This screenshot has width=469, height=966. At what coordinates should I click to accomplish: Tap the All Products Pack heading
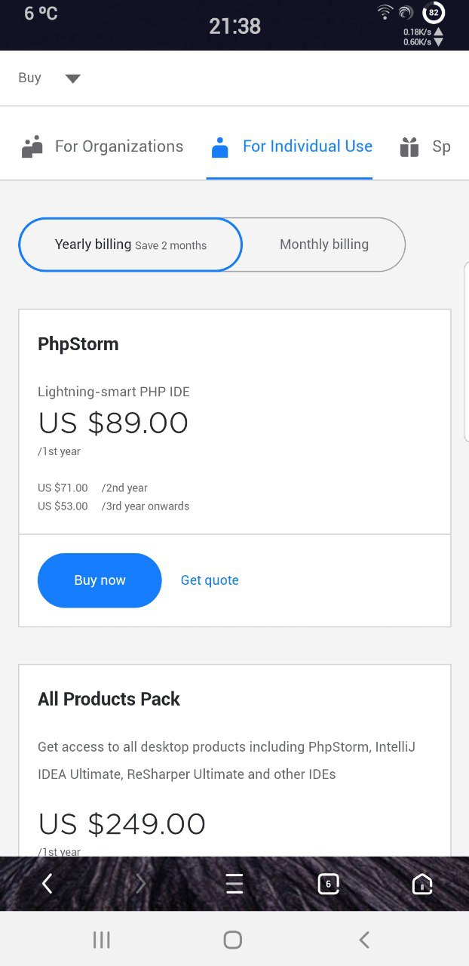tap(109, 699)
